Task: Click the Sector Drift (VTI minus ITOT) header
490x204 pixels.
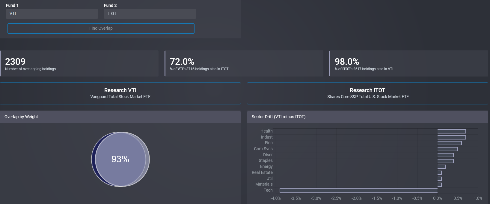Action: coord(367,117)
